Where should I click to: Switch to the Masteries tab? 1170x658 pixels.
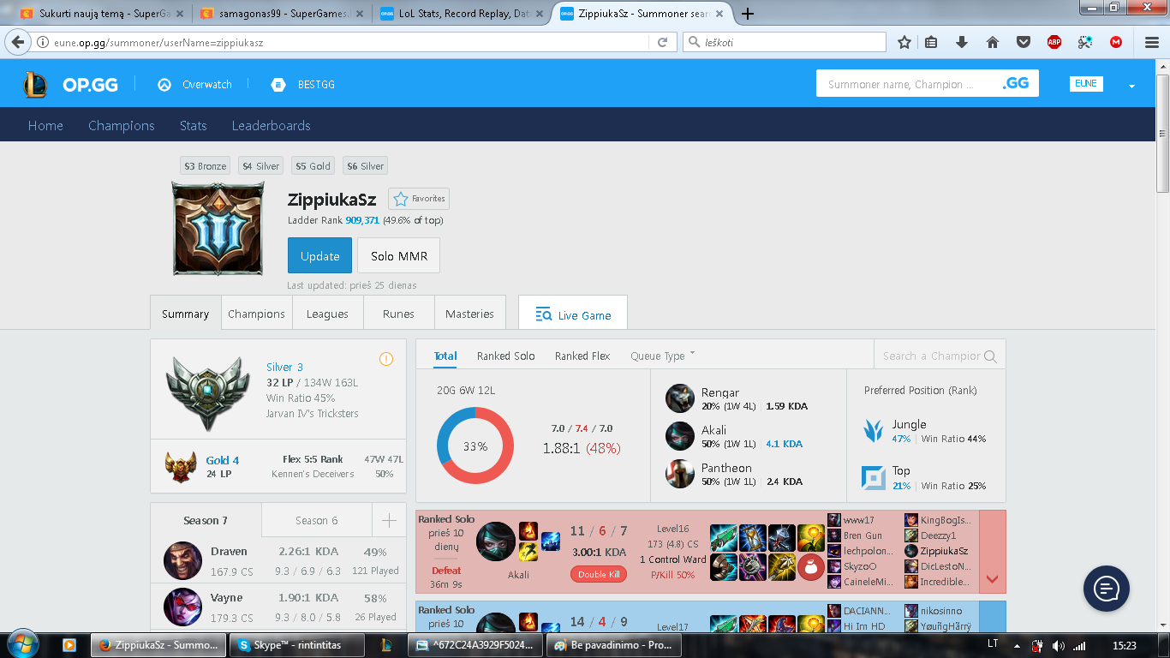pos(469,314)
